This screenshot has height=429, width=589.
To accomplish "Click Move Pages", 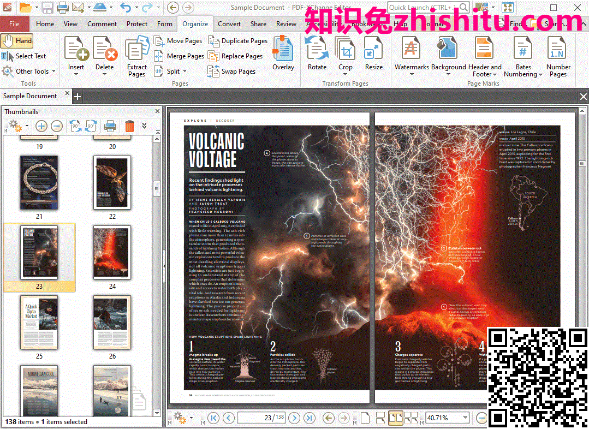I will (179, 41).
